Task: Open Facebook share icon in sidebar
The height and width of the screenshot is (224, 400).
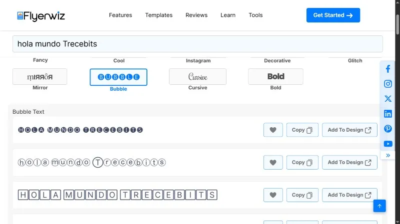Action: click(x=388, y=69)
